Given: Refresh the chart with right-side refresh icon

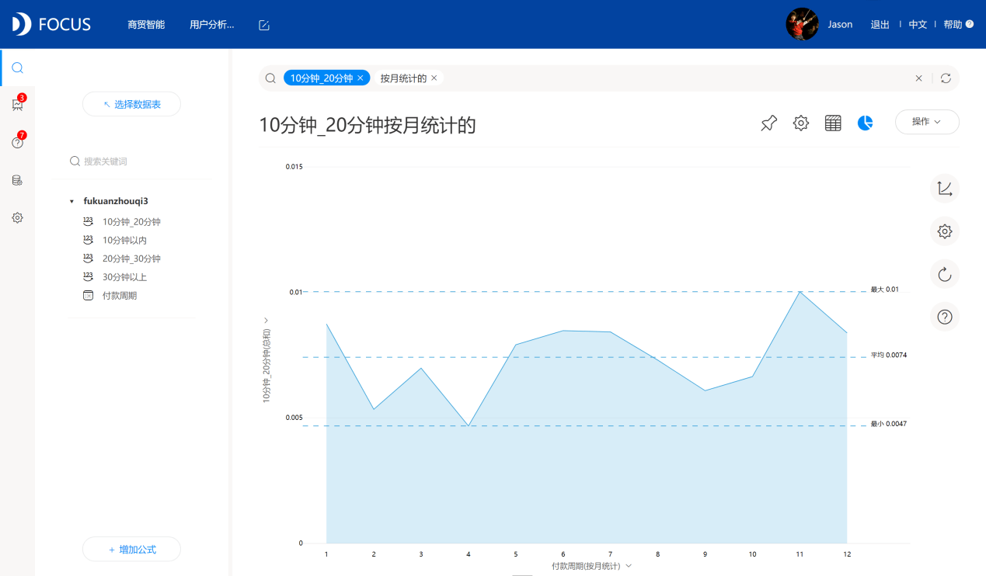Looking at the screenshot, I should pyautogui.click(x=944, y=273).
